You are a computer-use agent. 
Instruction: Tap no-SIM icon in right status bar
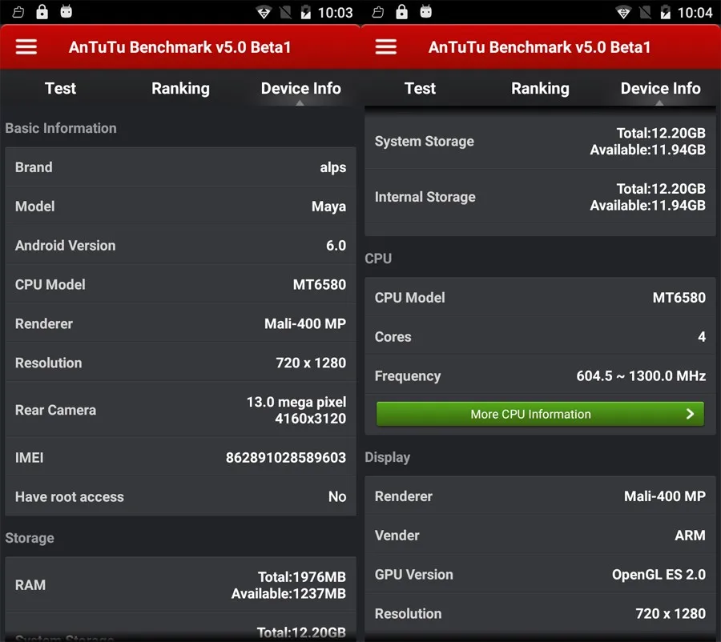pos(645,13)
